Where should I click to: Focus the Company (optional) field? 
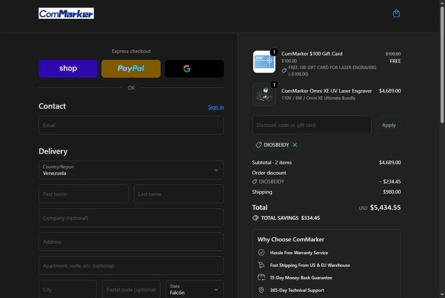tap(131, 218)
